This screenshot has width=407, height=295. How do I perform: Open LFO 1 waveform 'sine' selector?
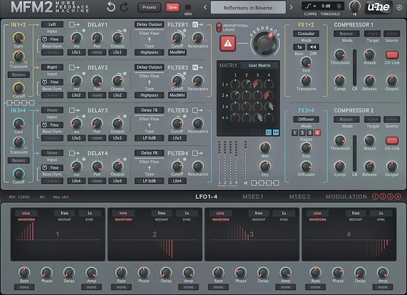pyautogui.click(x=26, y=213)
